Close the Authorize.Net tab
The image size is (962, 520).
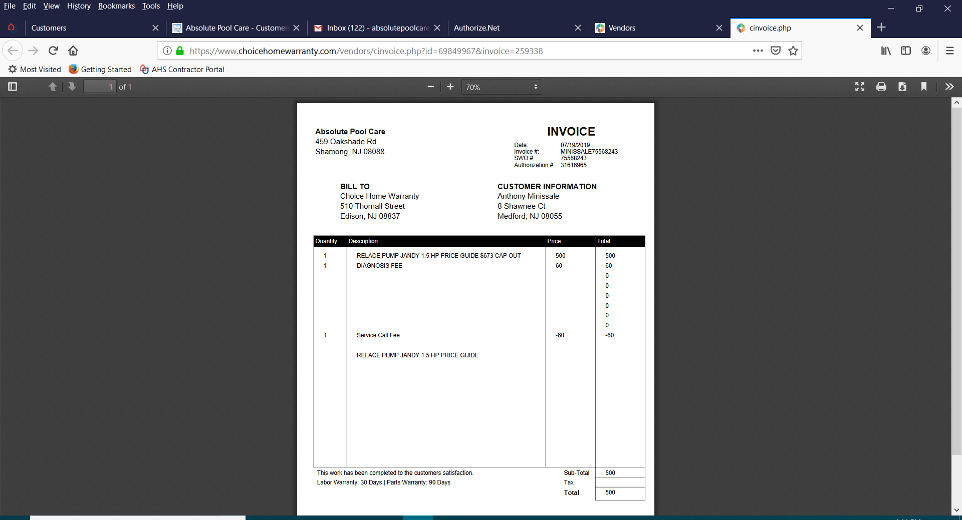[x=578, y=28]
